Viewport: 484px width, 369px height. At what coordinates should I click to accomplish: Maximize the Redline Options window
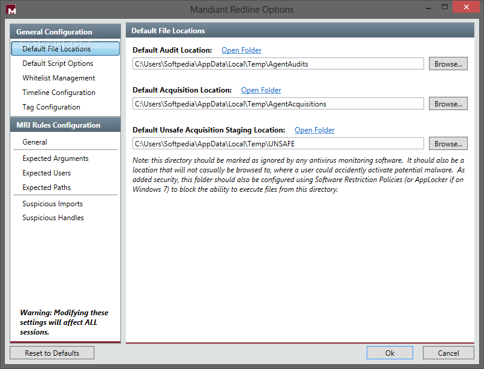(445, 7)
